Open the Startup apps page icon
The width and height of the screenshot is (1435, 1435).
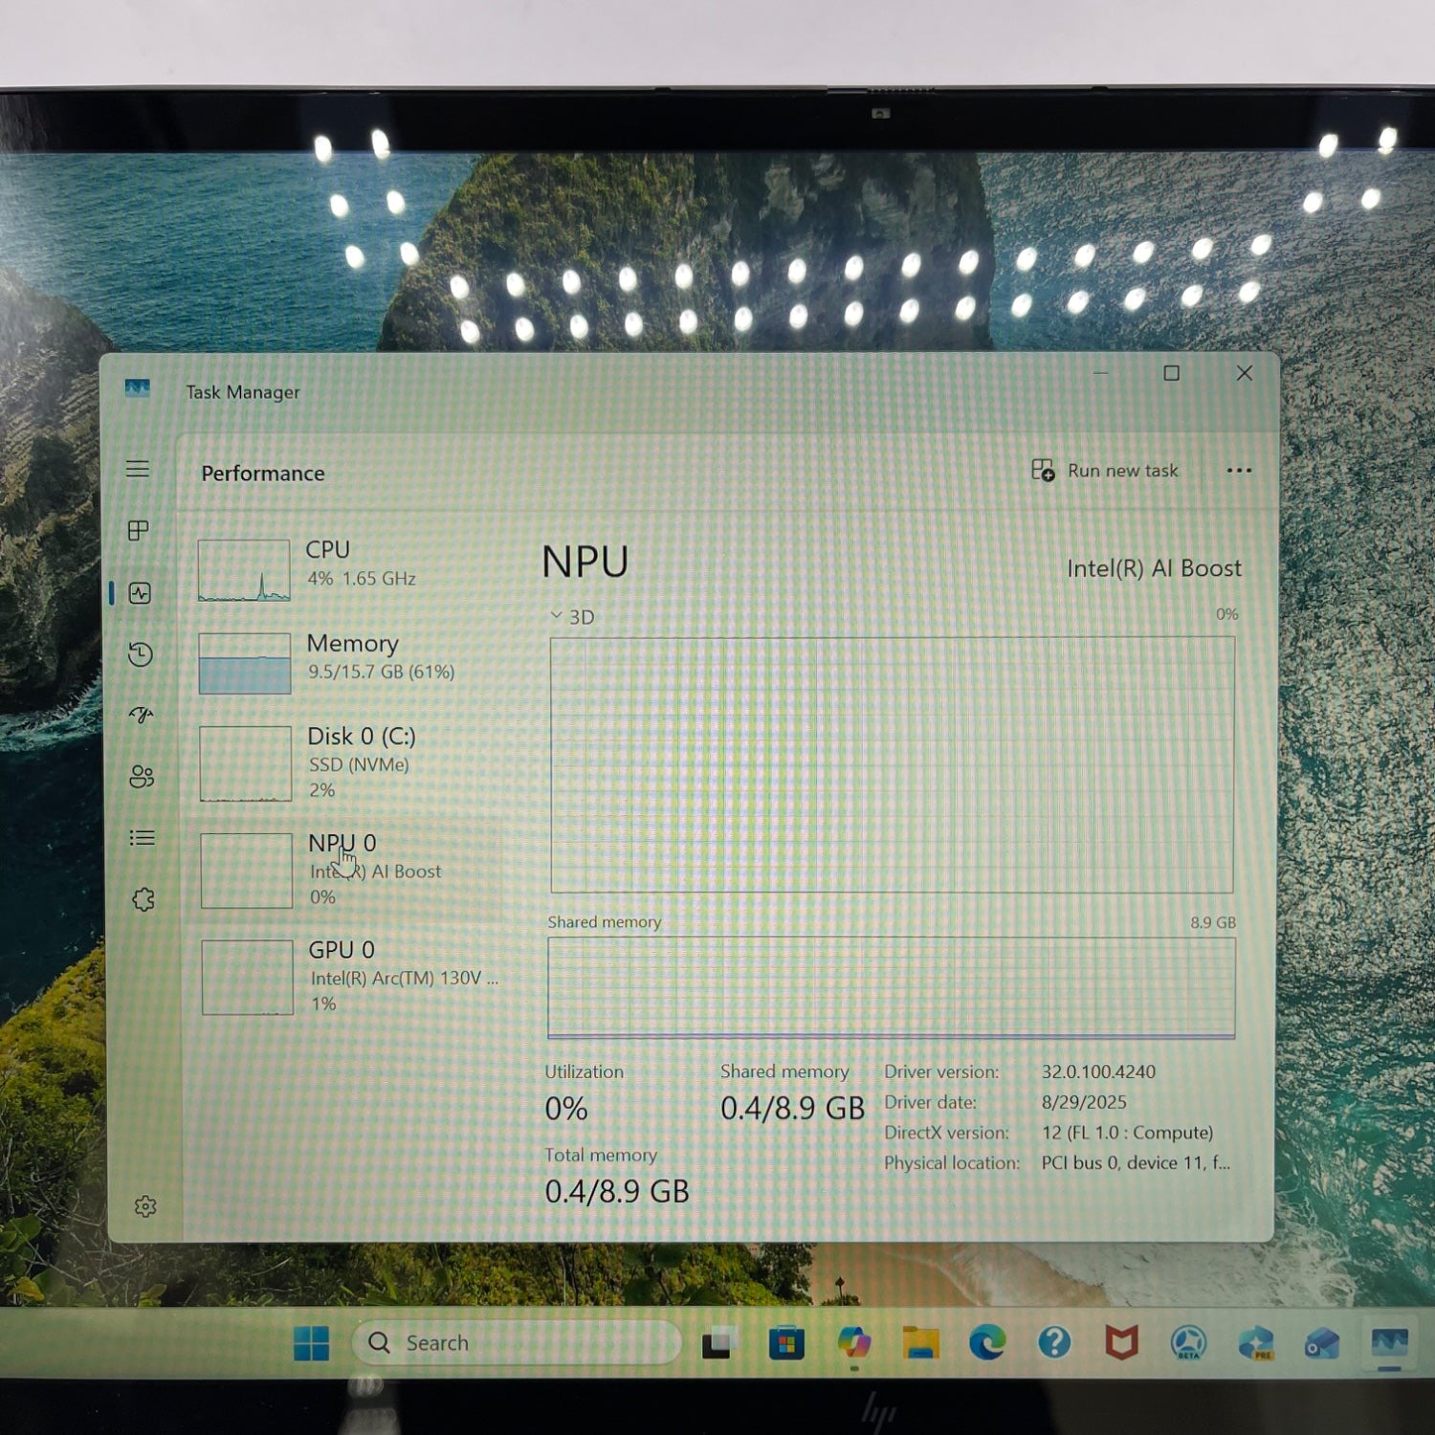coord(142,715)
